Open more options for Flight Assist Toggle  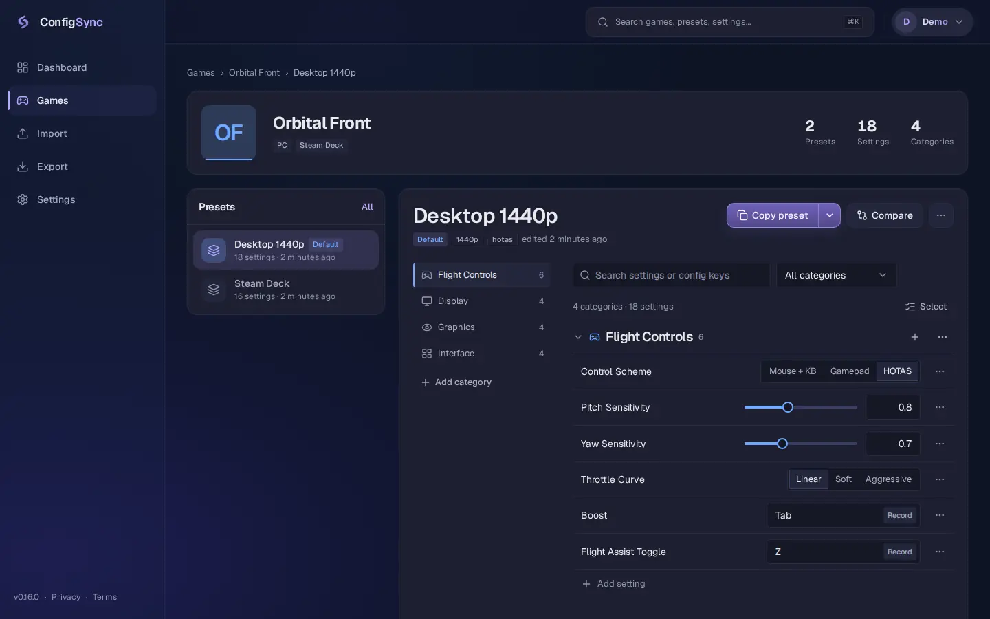point(940,552)
